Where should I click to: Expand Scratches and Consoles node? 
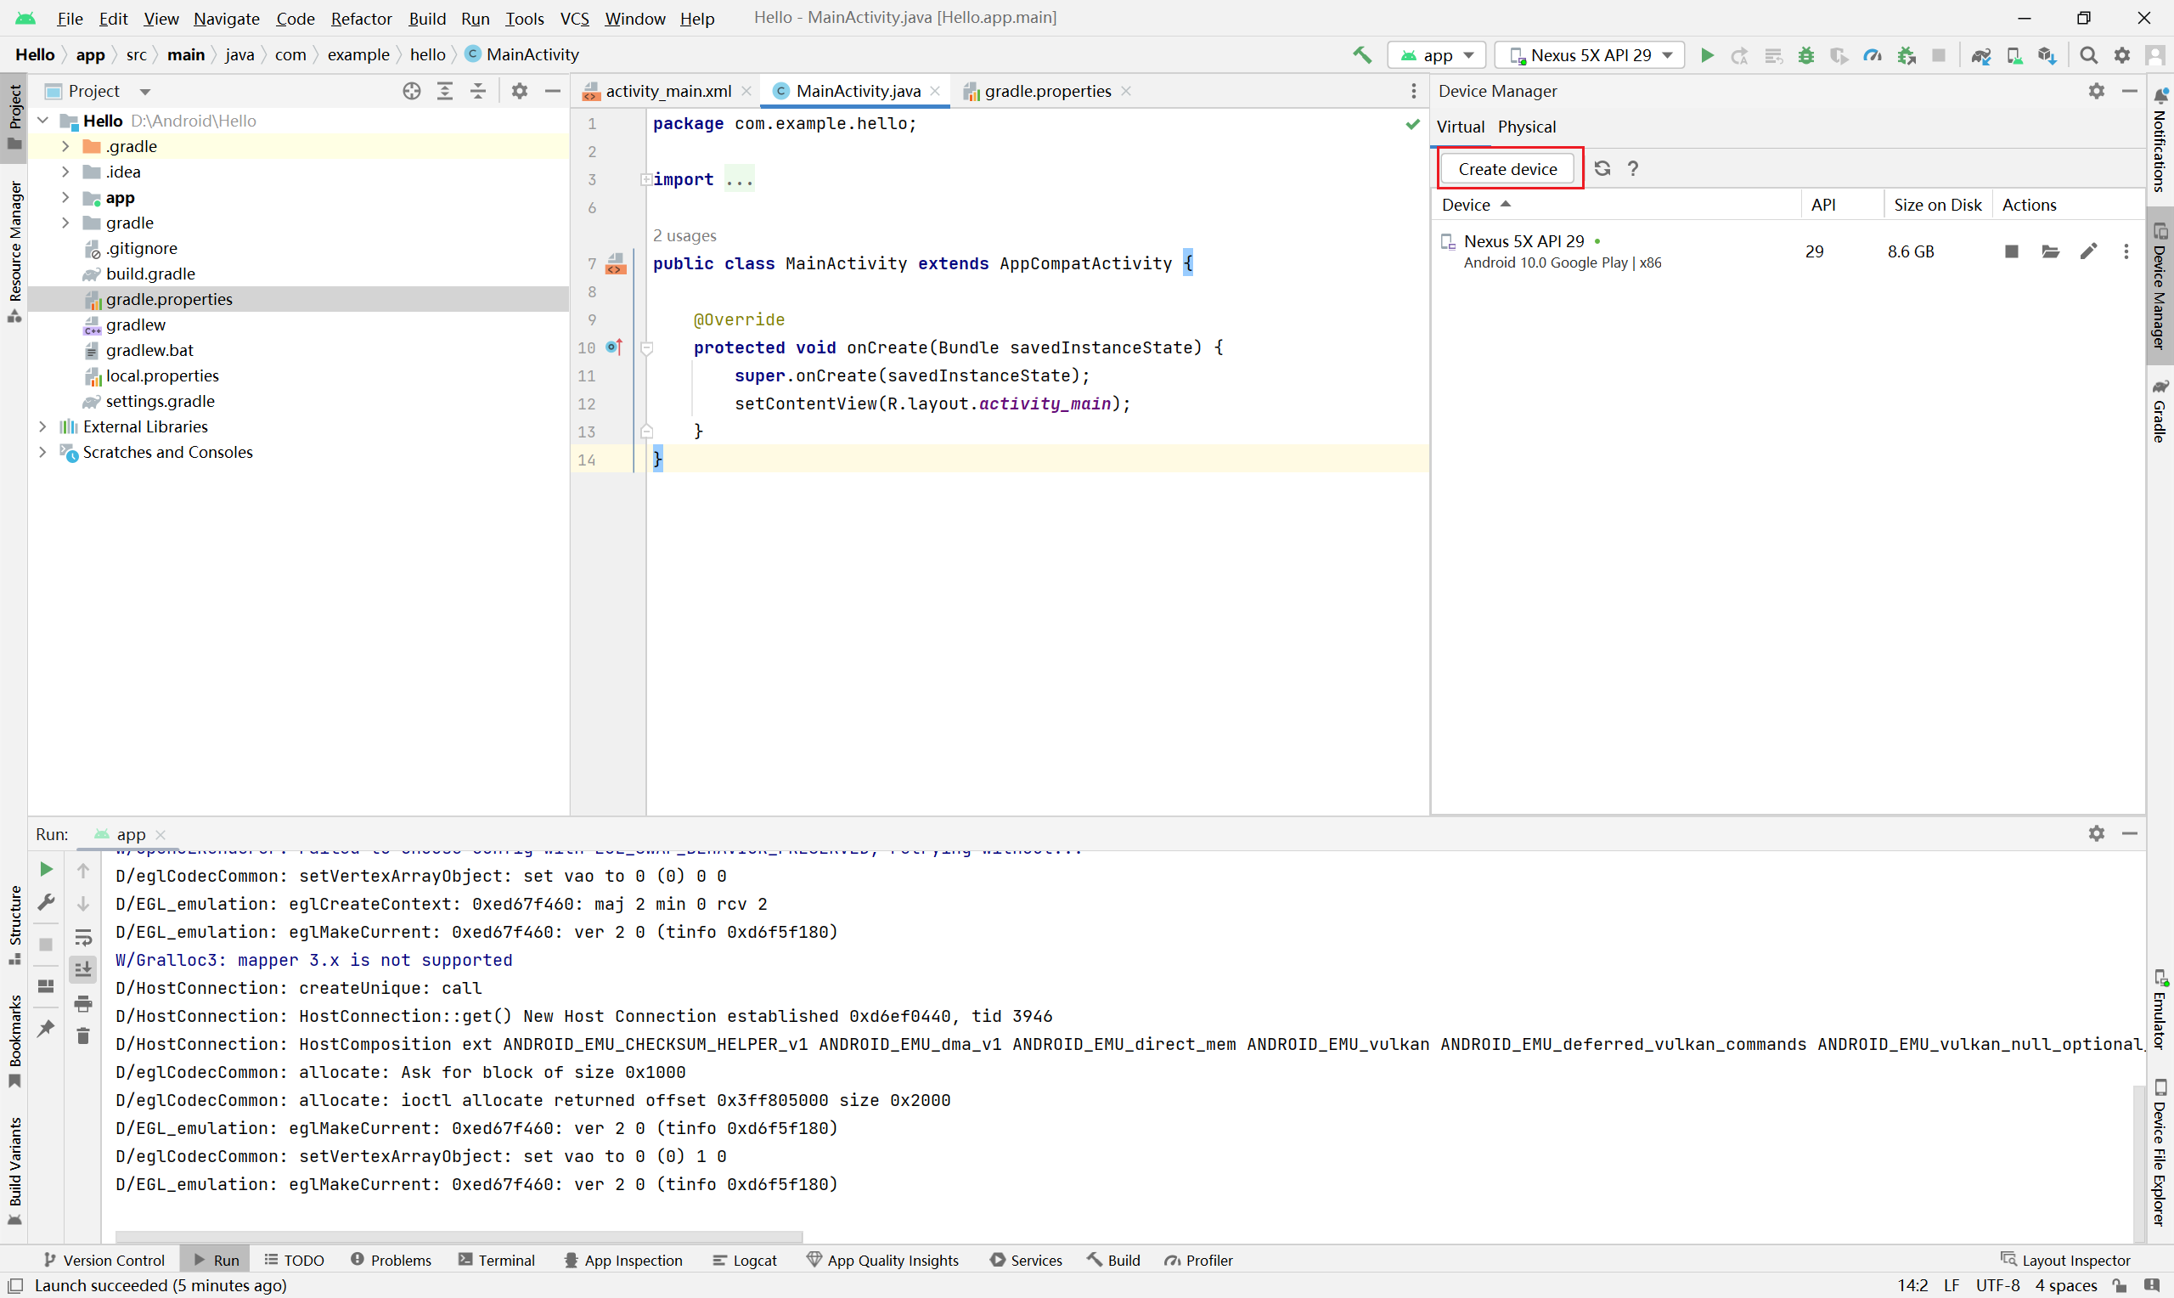42,452
